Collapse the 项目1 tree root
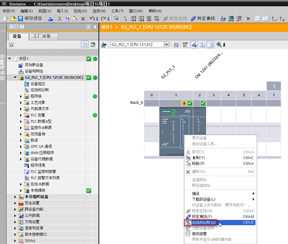 pyautogui.click(x=10, y=58)
